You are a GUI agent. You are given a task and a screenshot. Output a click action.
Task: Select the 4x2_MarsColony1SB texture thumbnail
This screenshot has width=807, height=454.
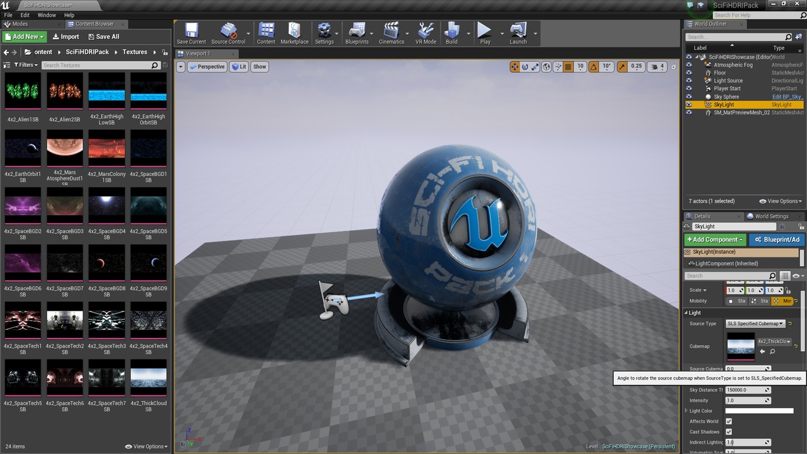[107, 149]
